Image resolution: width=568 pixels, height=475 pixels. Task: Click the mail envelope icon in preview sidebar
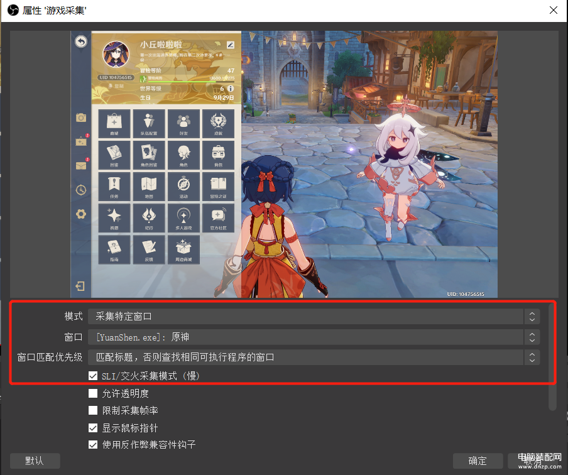(x=81, y=166)
